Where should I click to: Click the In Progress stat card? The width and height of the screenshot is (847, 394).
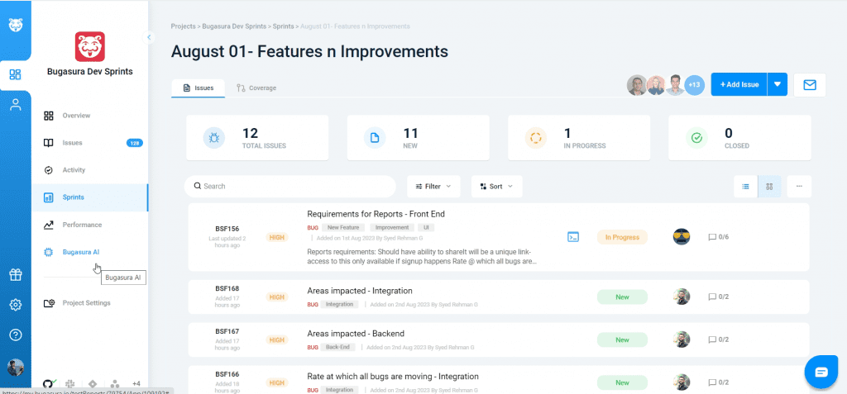(x=578, y=138)
